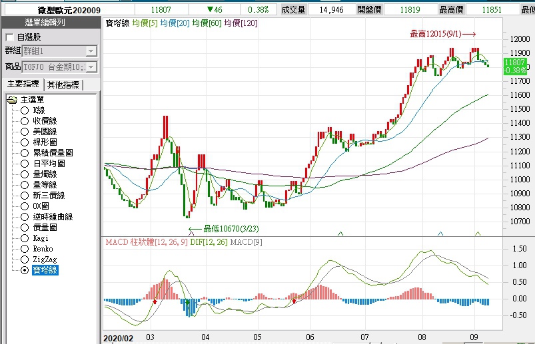
Task: Click the MACD 柱狀體[12, 26, 9] label
Action: [147, 242]
